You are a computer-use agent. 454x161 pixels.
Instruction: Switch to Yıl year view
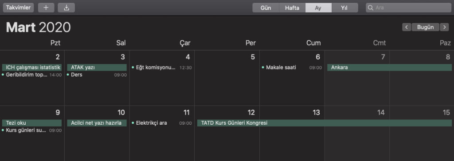[344, 8]
